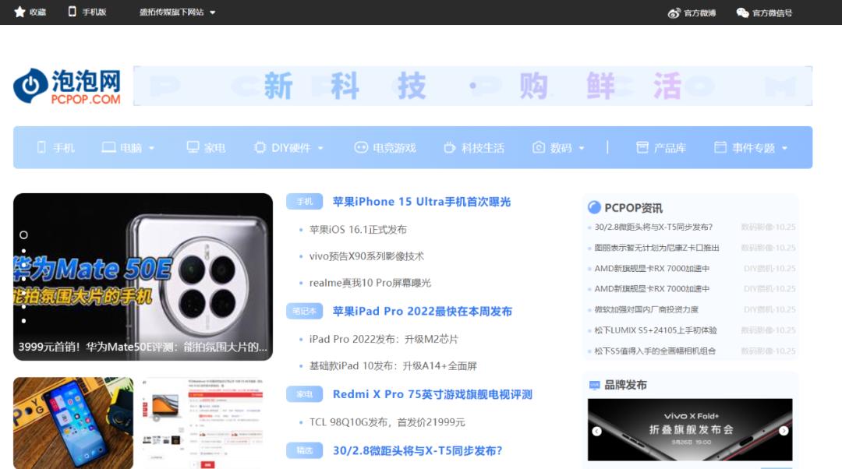
Task: Go to previous slide in vivo X Fold+ banner
Action: [596, 431]
